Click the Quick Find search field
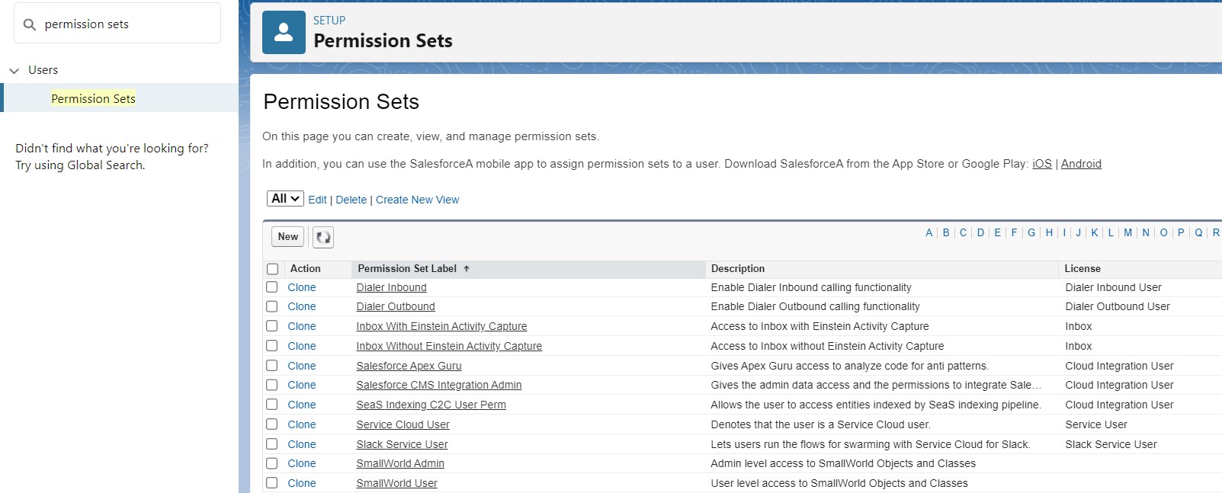1222x493 pixels. tap(117, 23)
